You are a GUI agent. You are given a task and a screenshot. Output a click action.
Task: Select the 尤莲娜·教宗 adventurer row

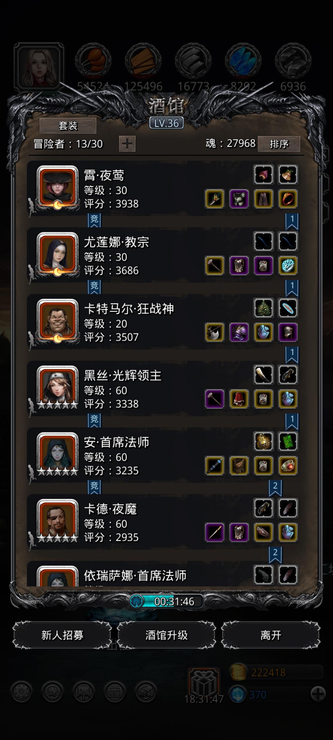(x=166, y=255)
